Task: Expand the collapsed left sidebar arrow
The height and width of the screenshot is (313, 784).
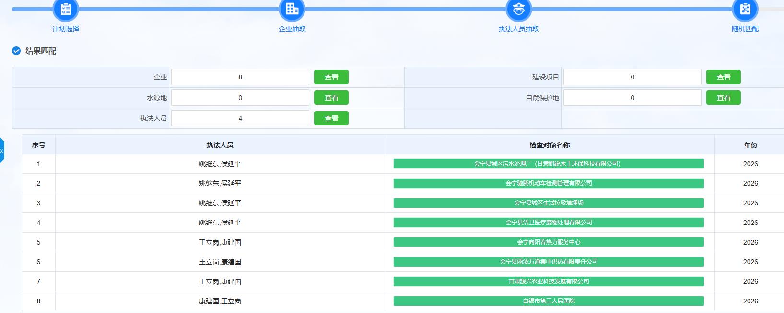Action: point(2,150)
